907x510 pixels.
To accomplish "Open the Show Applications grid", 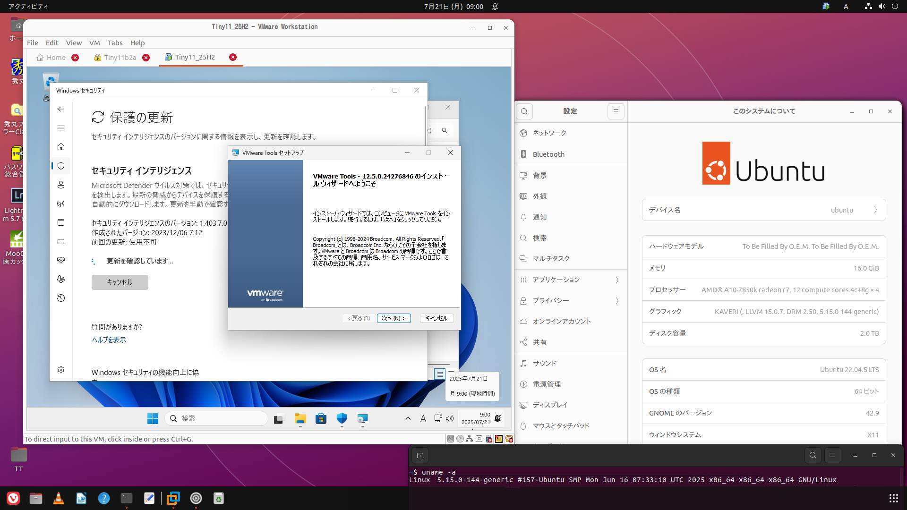I will [893, 498].
